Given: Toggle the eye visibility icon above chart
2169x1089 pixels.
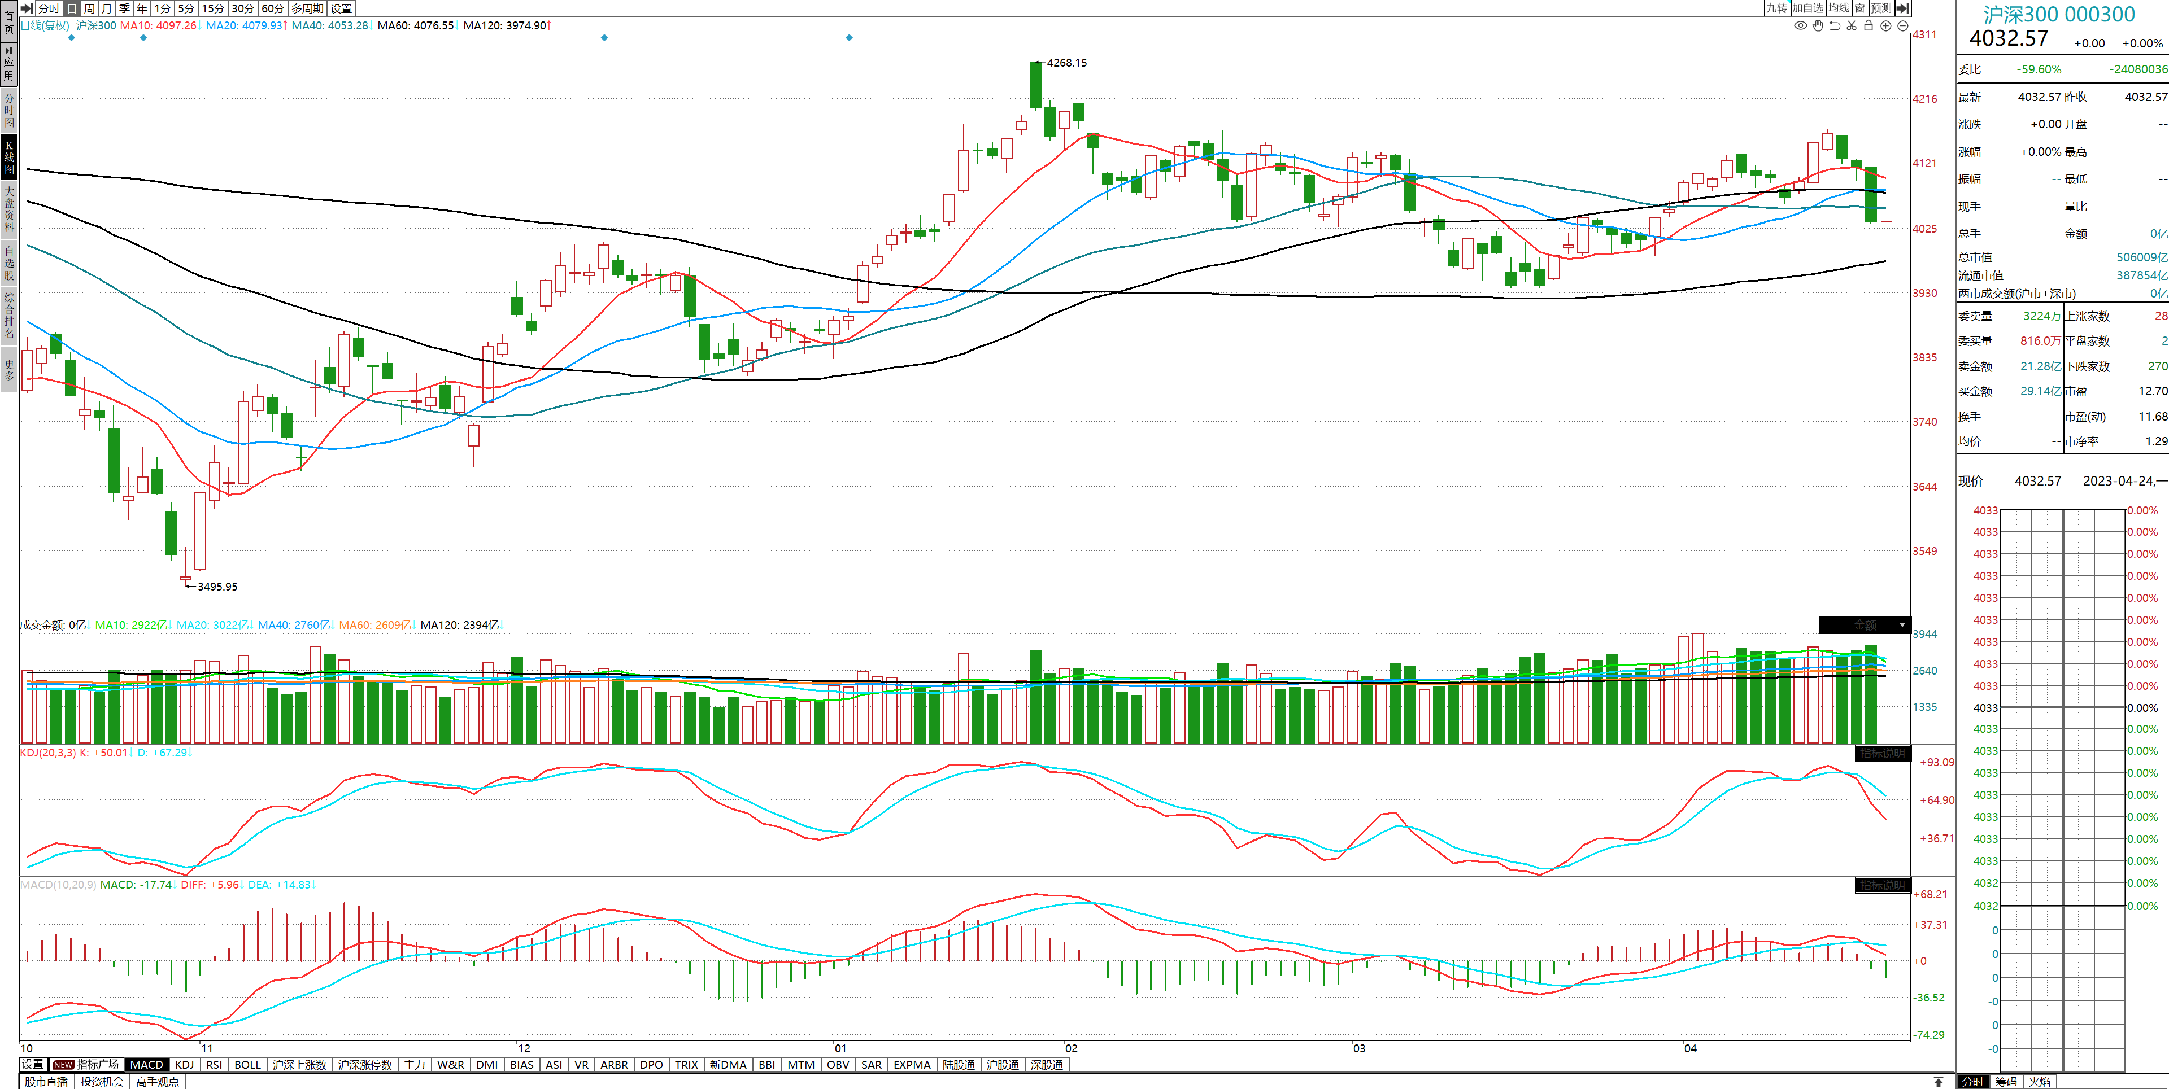Looking at the screenshot, I should coord(1800,25).
